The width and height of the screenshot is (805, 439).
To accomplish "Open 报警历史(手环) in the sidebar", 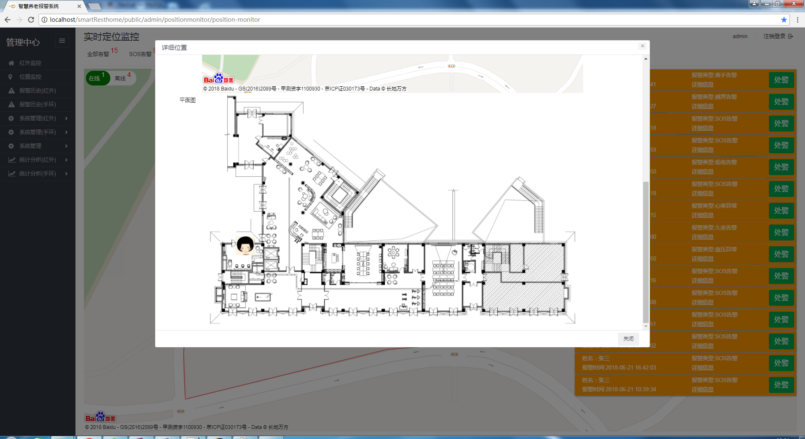I will coord(38,104).
